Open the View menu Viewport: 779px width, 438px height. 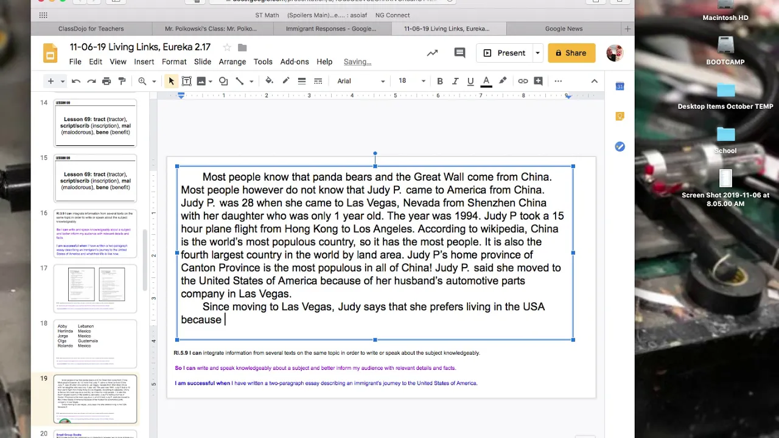[118, 61]
